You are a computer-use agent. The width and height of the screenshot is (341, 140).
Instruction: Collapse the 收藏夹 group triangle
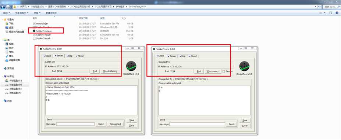3,19
